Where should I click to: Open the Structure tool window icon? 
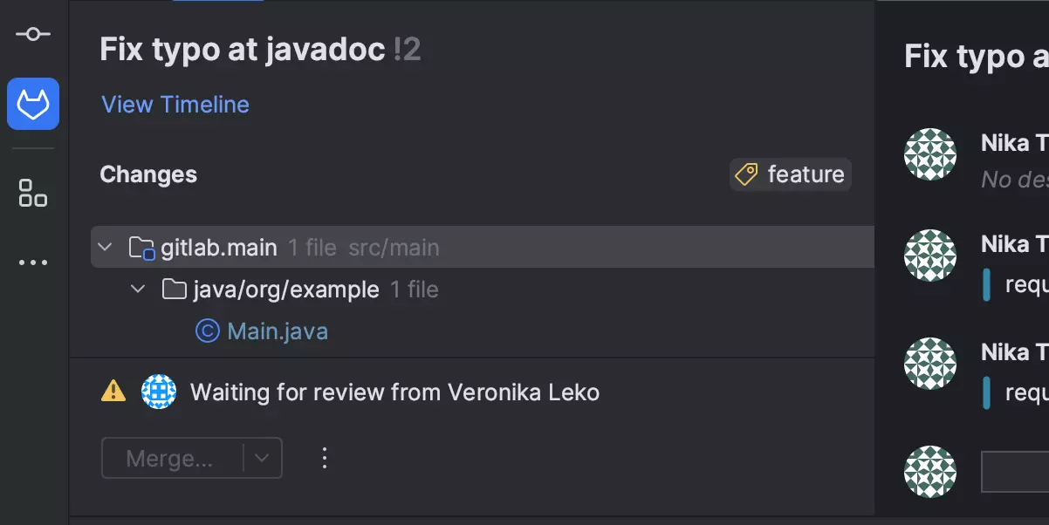click(33, 193)
